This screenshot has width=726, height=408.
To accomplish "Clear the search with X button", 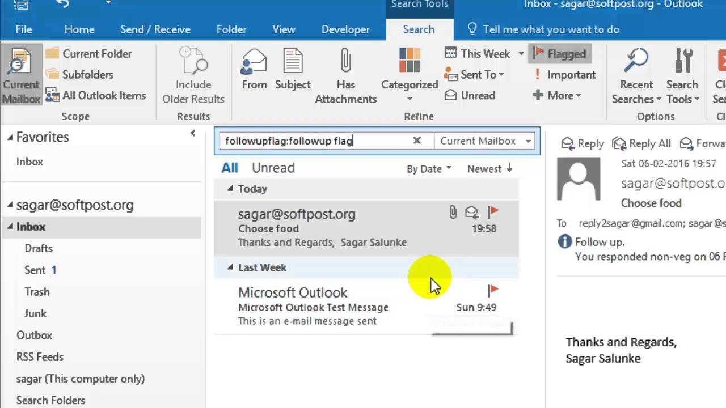I will pos(417,141).
